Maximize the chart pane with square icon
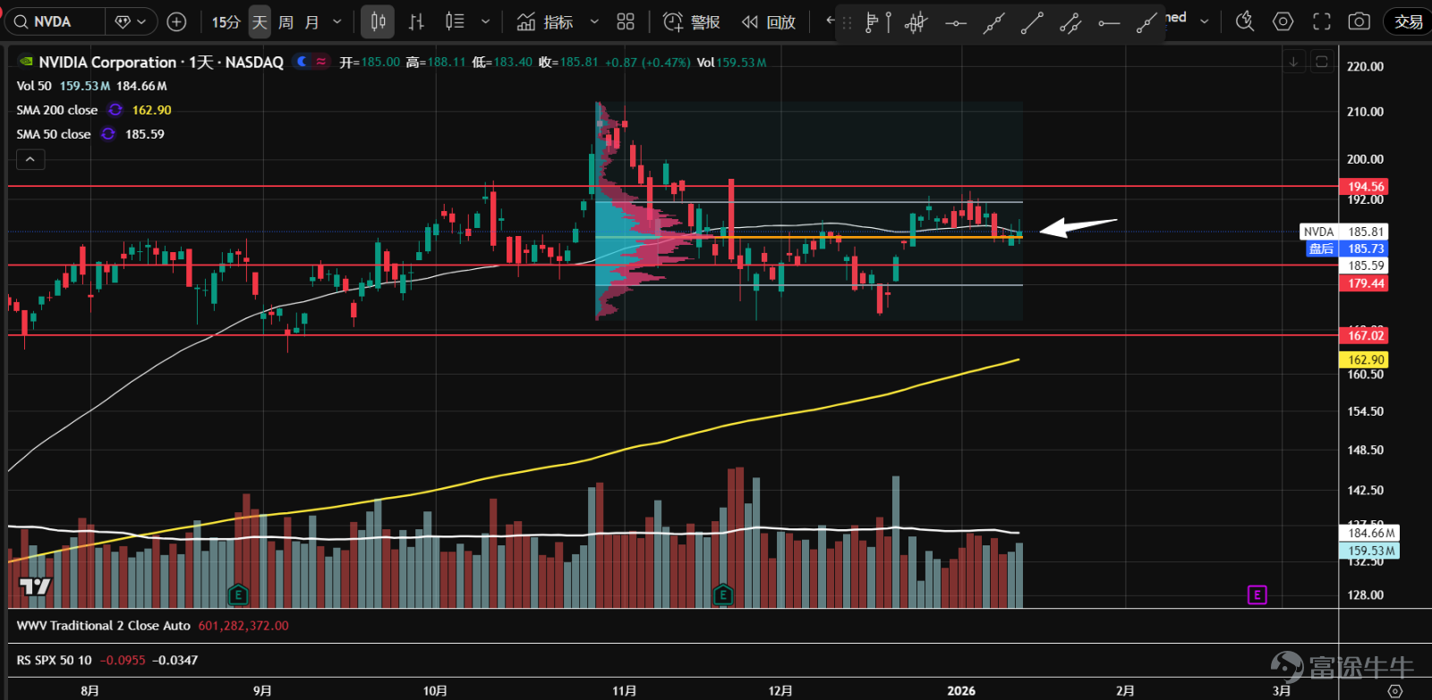 1322,62
